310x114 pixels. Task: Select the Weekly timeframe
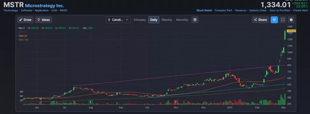[167, 20]
